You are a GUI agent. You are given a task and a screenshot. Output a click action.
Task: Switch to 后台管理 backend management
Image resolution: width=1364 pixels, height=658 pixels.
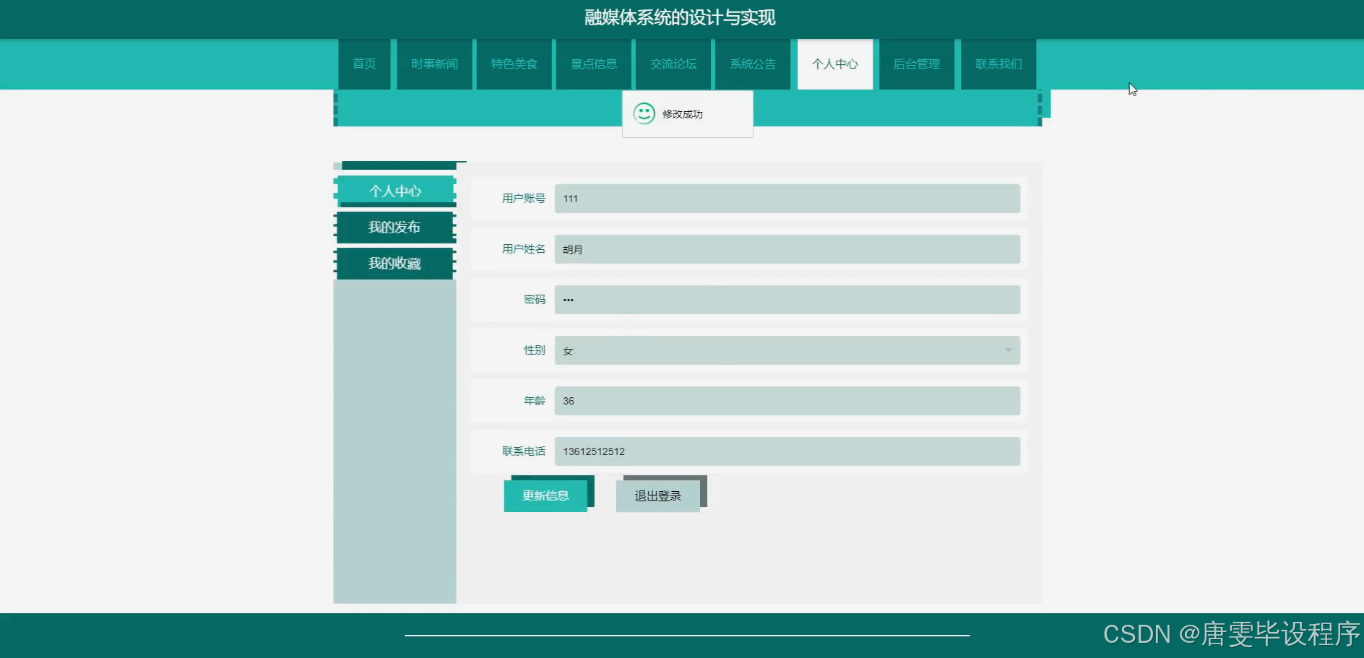[x=916, y=64]
